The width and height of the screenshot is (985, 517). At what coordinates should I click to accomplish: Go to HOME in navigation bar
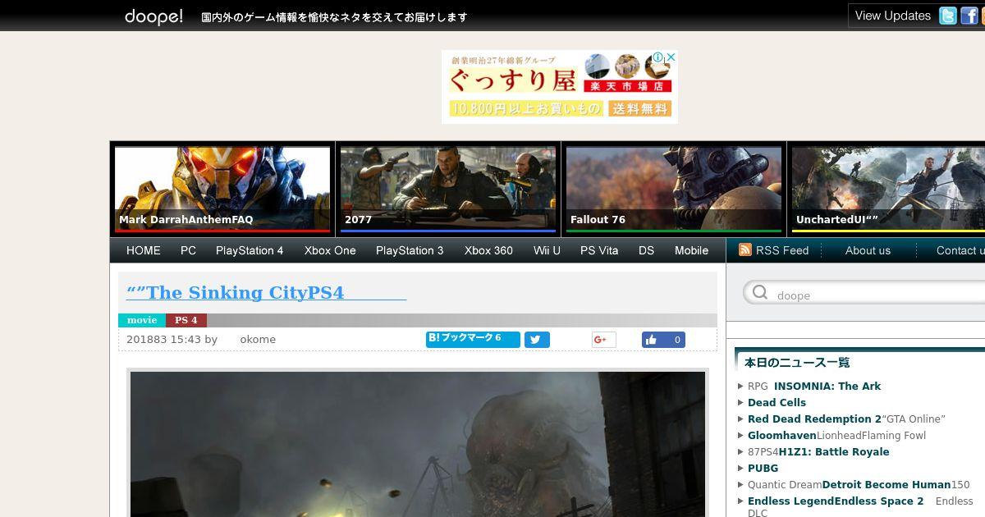144,250
